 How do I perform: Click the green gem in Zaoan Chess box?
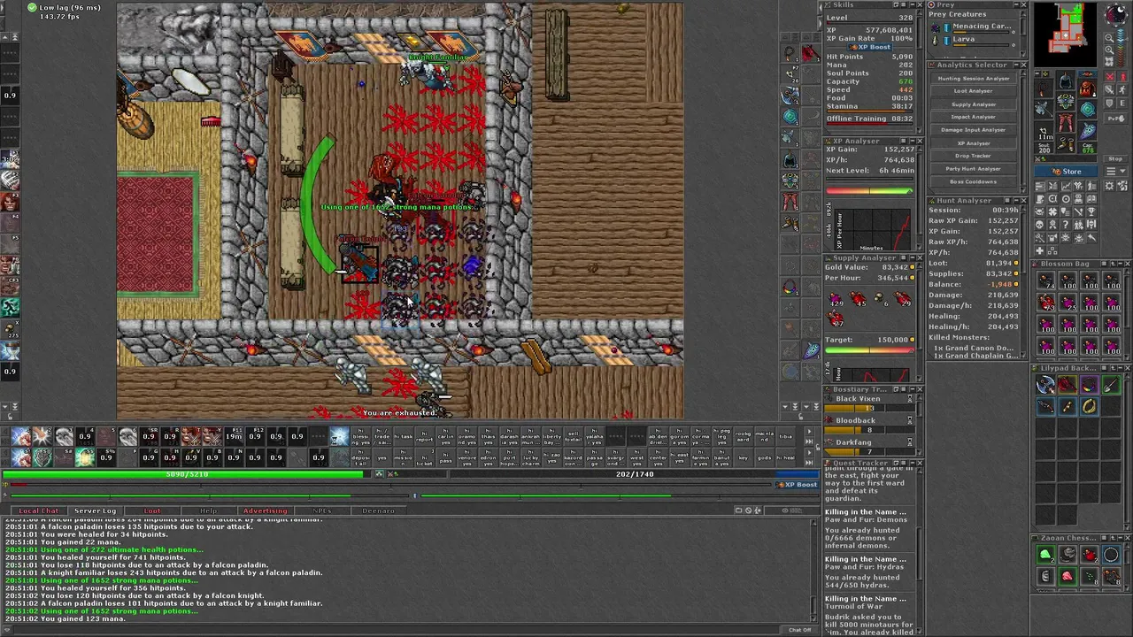tap(1045, 556)
